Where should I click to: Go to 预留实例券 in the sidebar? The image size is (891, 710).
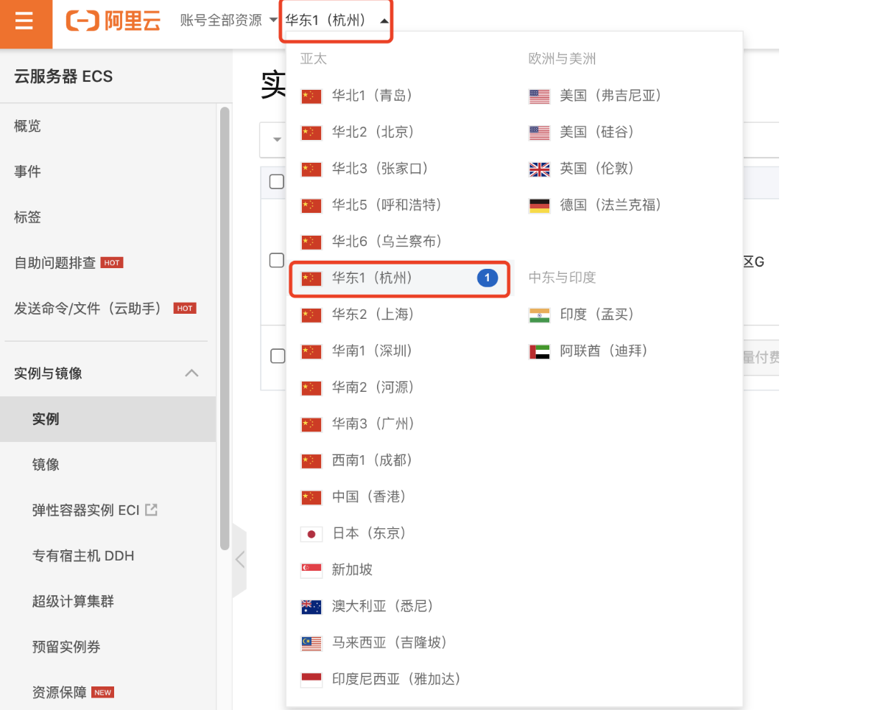pos(66,647)
